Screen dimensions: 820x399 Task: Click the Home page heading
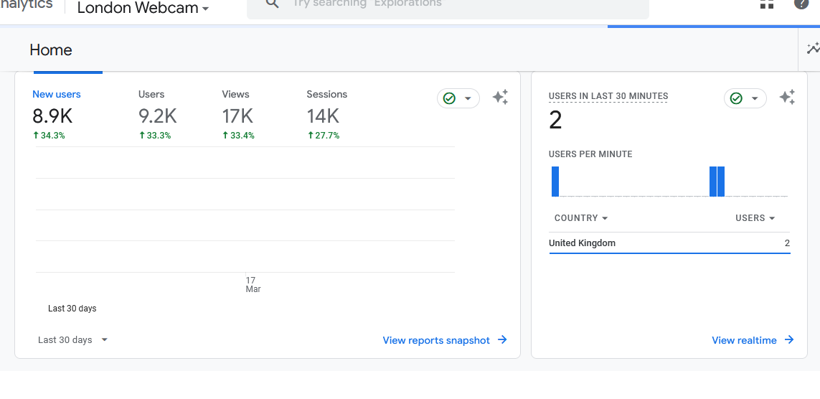point(51,50)
